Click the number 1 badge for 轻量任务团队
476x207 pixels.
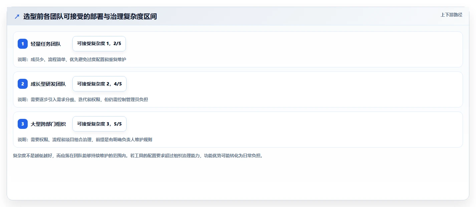point(23,44)
